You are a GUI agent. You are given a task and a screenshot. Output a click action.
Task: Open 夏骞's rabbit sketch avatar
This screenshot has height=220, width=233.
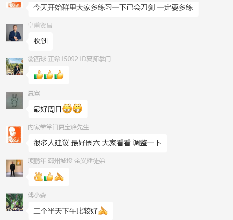pos(14,100)
